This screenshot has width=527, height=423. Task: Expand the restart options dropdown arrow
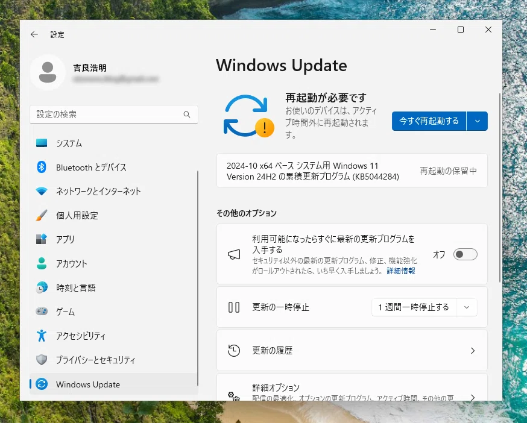click(478, 121)
